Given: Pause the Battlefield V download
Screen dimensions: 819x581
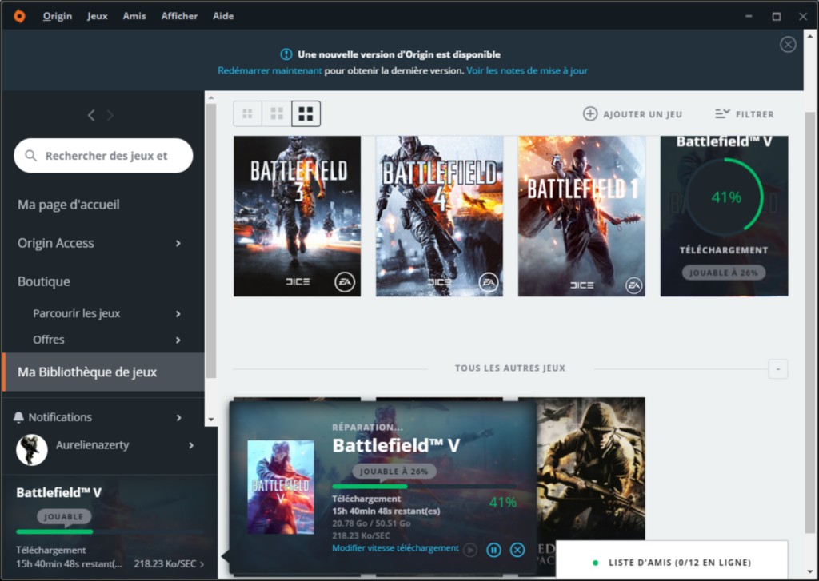Looking at the screenshot, I should click(x=493, y=550).
